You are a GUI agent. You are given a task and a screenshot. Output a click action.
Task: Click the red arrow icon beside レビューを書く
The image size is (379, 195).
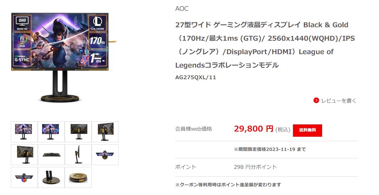pos(316,100)
